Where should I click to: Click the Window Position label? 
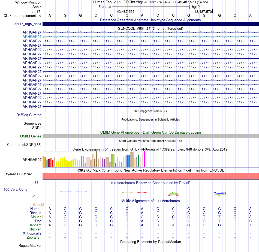click(x=28, y=2)
